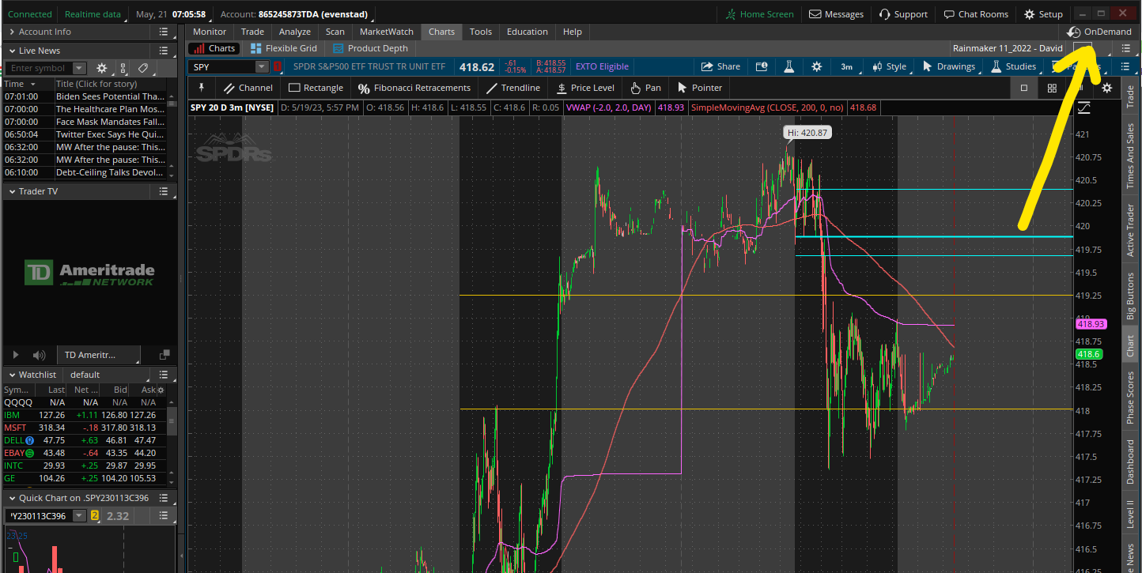The width and height of the screenshot is (1142, 573).
Task: Click the tag icon in Live News toolbar
Action: pos(143,68)
